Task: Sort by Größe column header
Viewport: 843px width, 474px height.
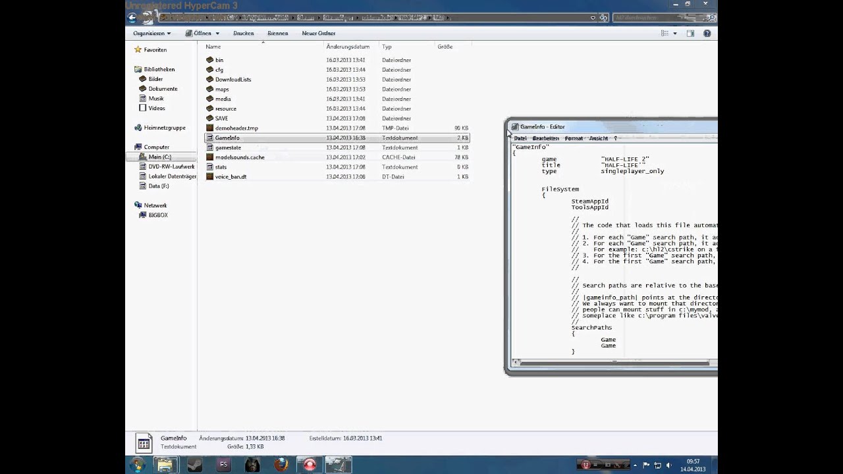Action: pyautogui.click(x=445, y=47)
